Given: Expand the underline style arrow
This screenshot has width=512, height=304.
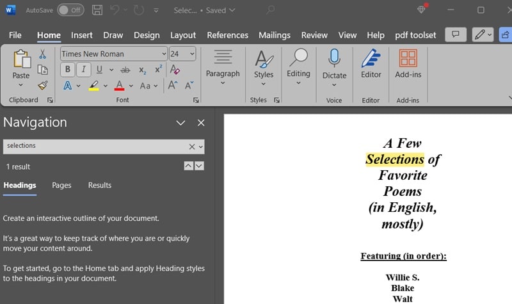Looking at the screenshot, I should point(111,70).
